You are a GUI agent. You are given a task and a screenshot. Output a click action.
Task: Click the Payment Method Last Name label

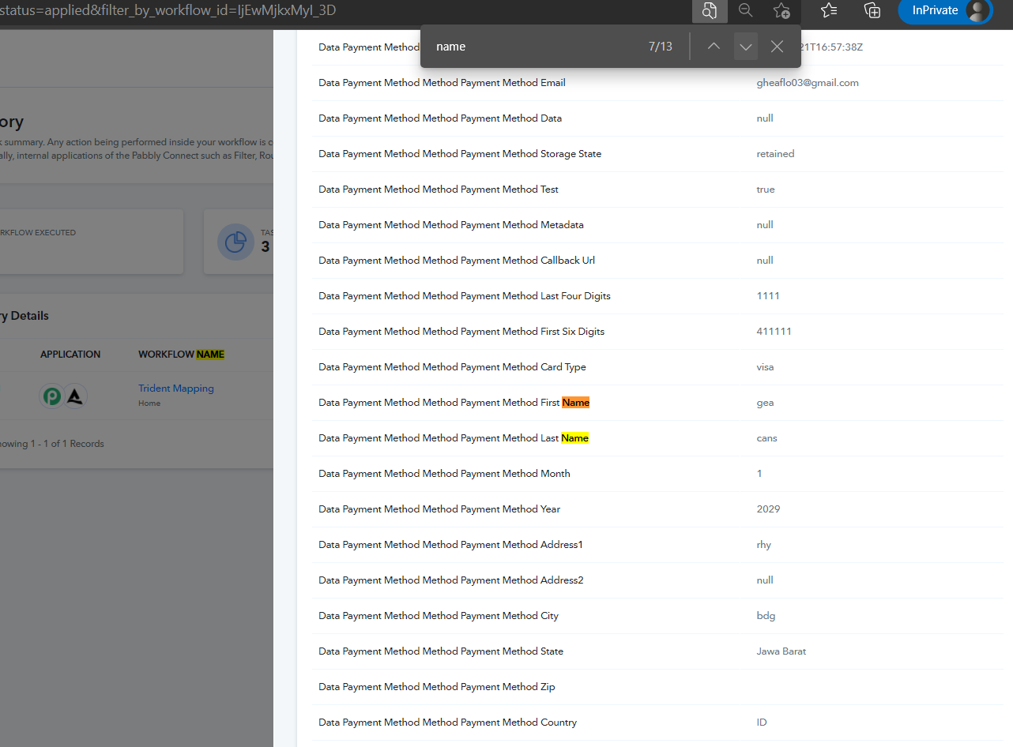[454, 438]
